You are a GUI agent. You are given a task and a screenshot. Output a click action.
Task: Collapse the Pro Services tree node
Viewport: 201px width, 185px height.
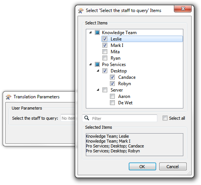pyautogui.click(x=90, y=65)
